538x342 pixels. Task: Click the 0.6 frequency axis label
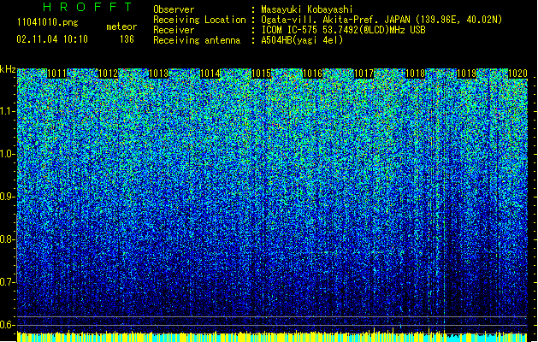point(8,325)
